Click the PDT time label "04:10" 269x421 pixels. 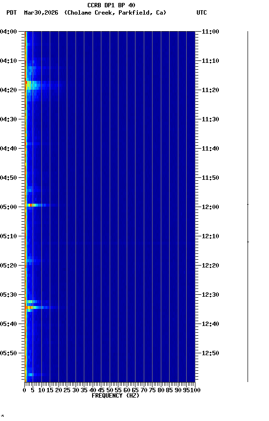[8, 61]
